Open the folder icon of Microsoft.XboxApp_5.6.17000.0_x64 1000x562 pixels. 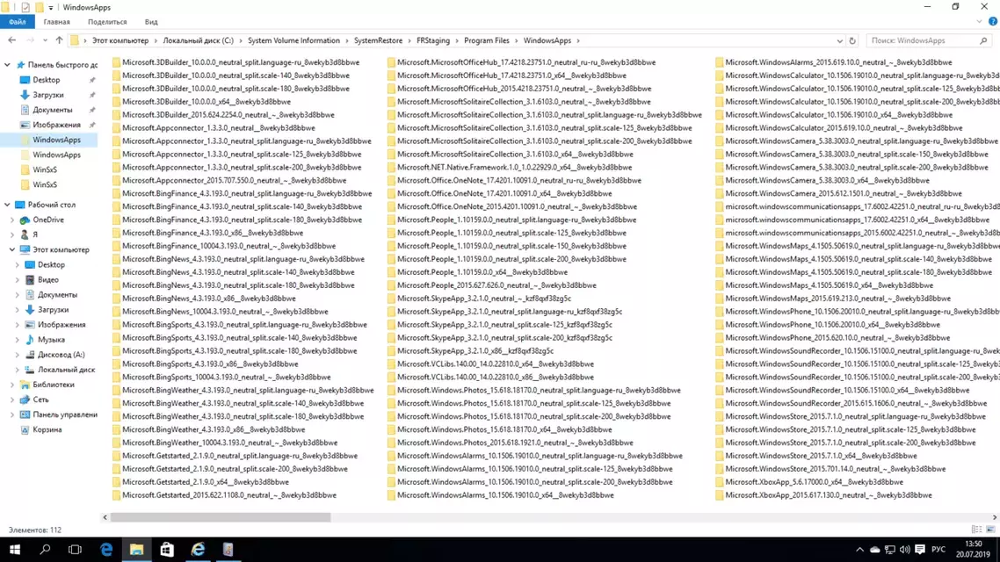(720, 482)
